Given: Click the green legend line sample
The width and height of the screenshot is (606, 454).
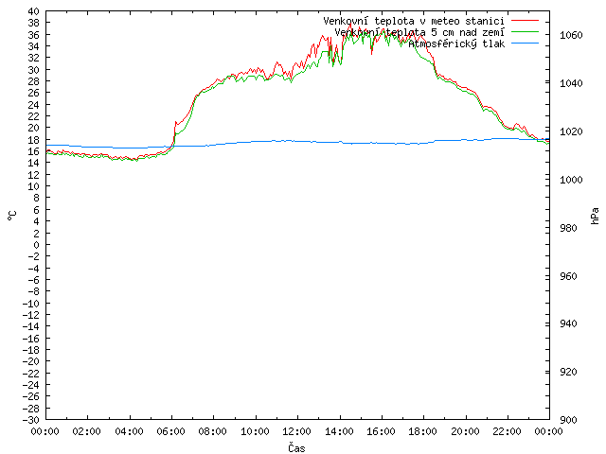Looking at the screenshot, I should pyautogui.click(x=525, y=31).
